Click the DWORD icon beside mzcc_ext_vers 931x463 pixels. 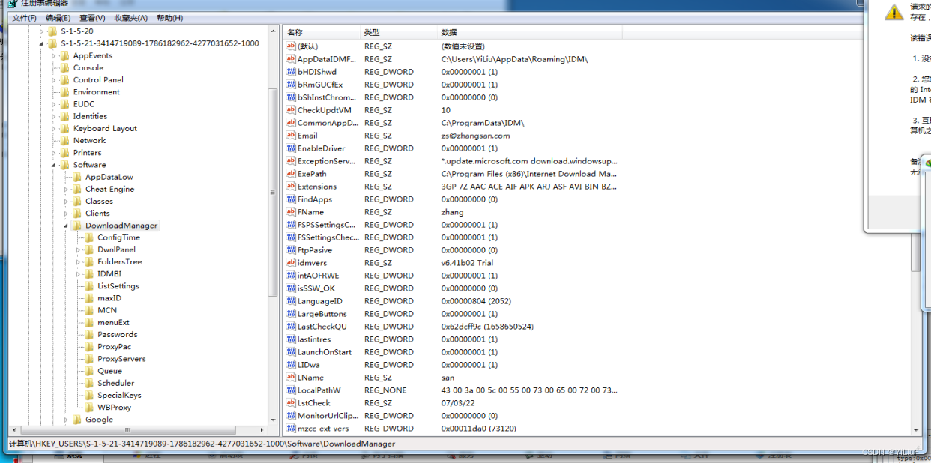click(292, 429)
